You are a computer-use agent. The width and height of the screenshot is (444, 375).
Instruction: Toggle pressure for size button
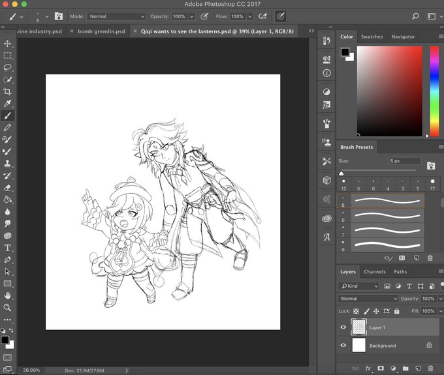coord(280,16)
